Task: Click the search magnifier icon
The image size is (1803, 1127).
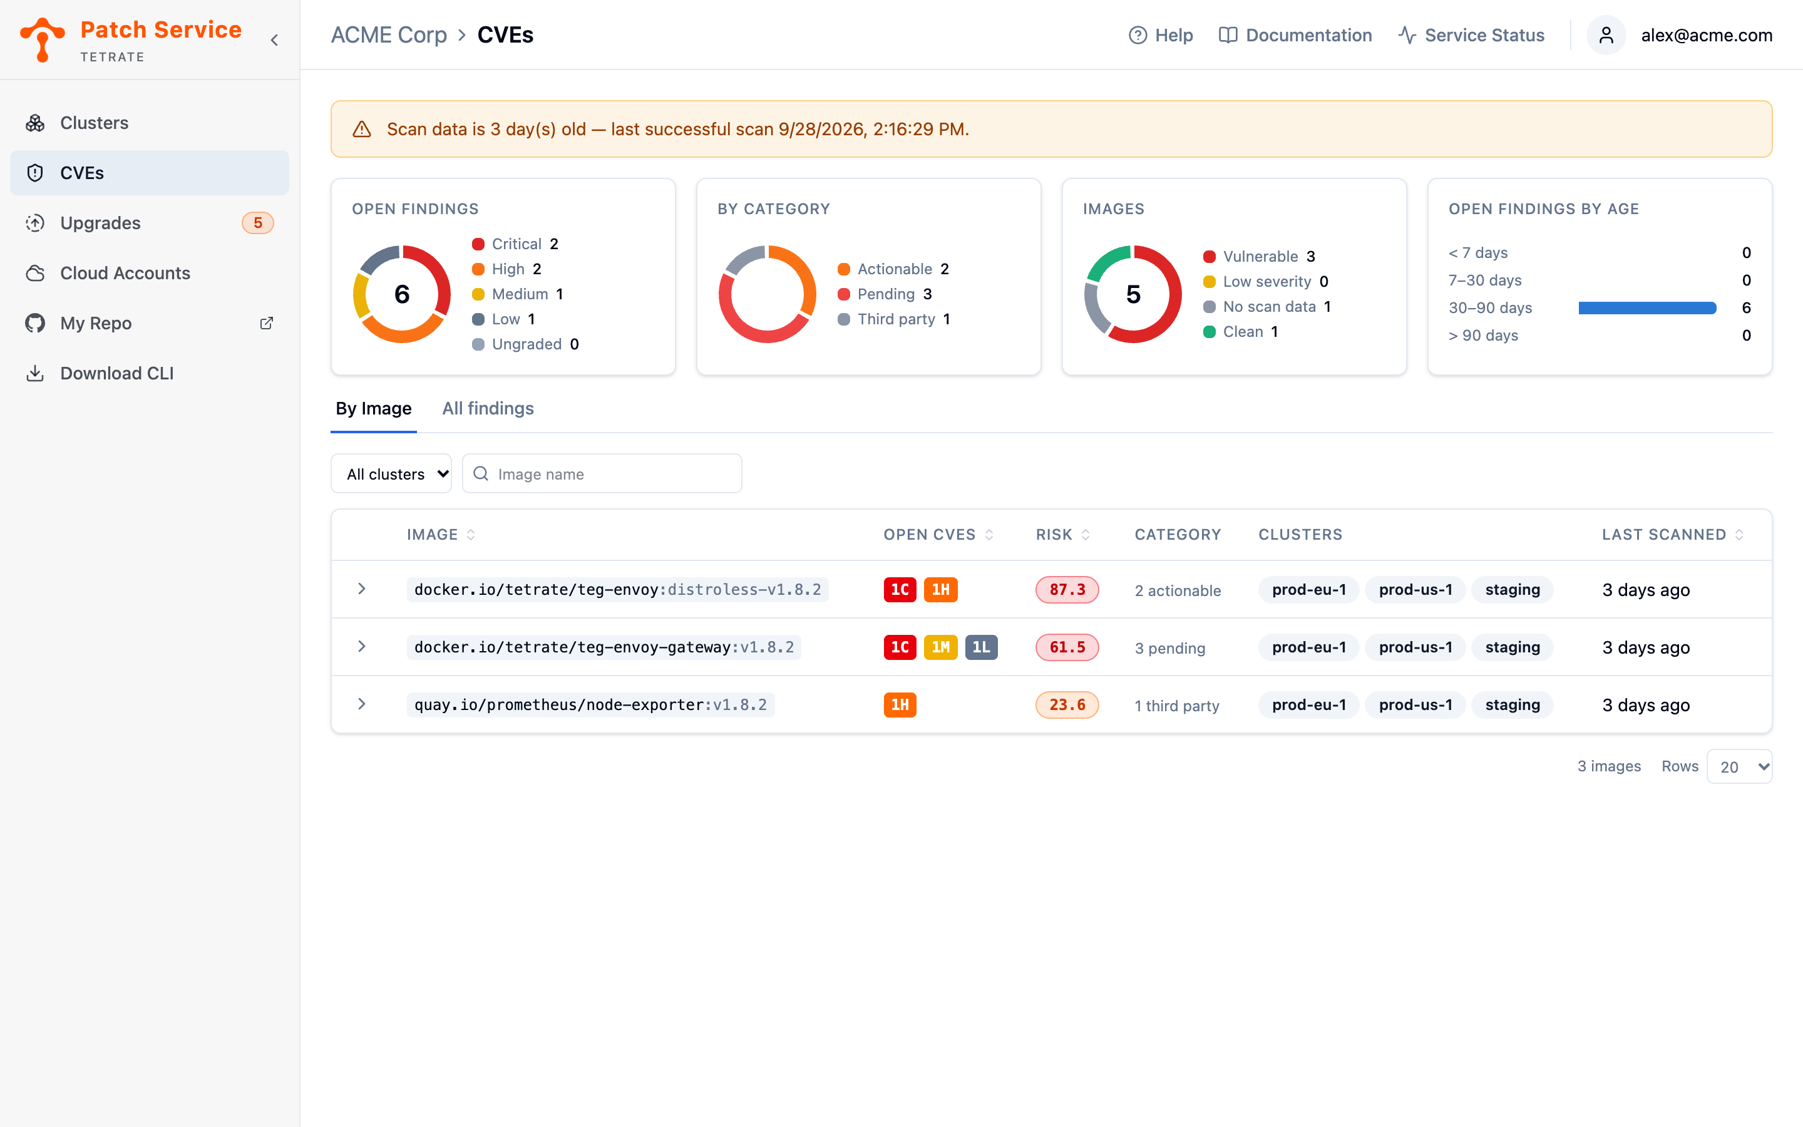Action: click(x=481, y=473)
